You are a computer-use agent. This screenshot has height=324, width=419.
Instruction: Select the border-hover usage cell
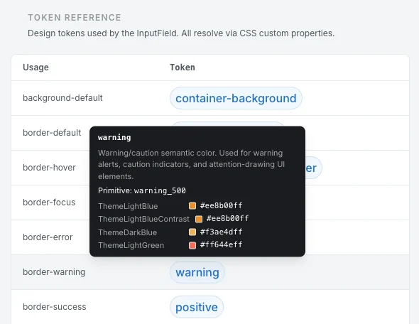pyautogui.click(x=49, y=168)
